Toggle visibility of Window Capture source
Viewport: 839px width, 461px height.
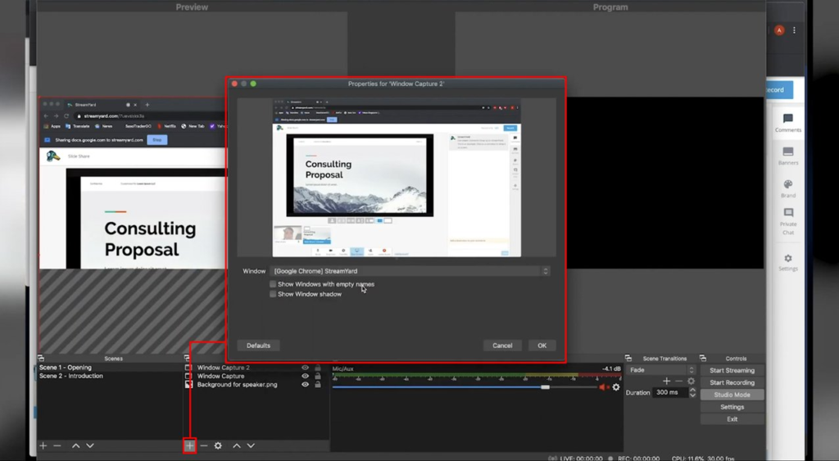click(x=305, y=376)
